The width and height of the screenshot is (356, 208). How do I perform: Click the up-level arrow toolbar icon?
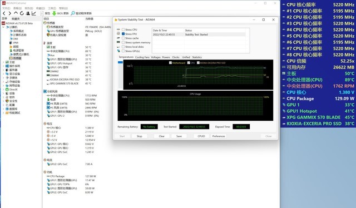pyautogui.click(x=16, y=13)
